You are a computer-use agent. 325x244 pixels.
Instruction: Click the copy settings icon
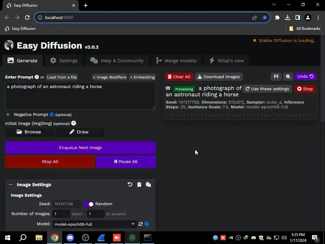click(x=149, y=185)
